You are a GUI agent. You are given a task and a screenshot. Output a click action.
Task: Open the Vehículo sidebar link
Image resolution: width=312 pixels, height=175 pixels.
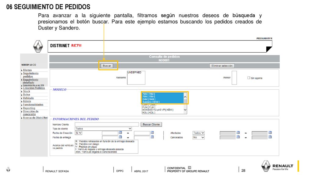(28, 98)
